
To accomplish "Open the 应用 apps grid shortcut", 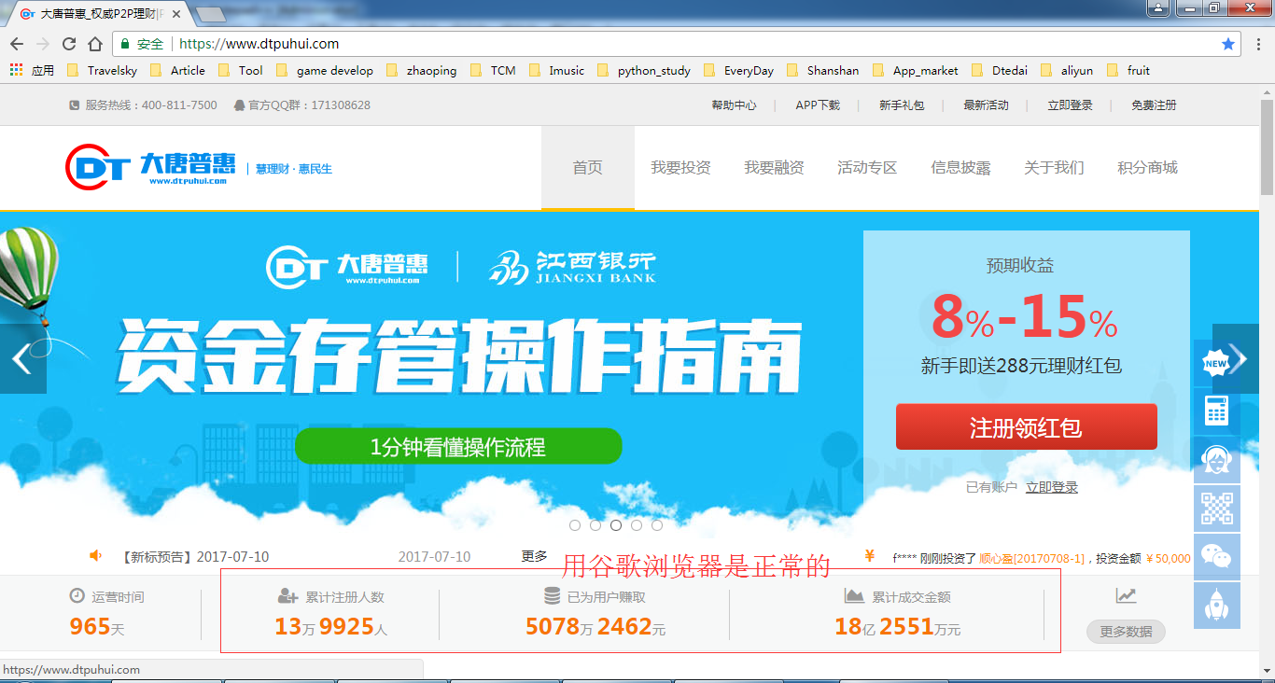I will coord(33,70).
